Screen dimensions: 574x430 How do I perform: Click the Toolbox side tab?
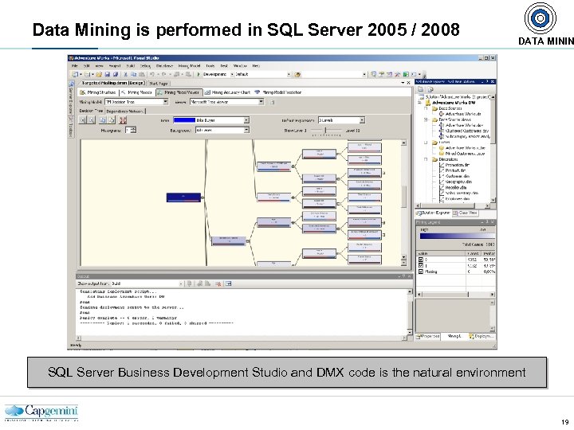click(x=71, y=127)
